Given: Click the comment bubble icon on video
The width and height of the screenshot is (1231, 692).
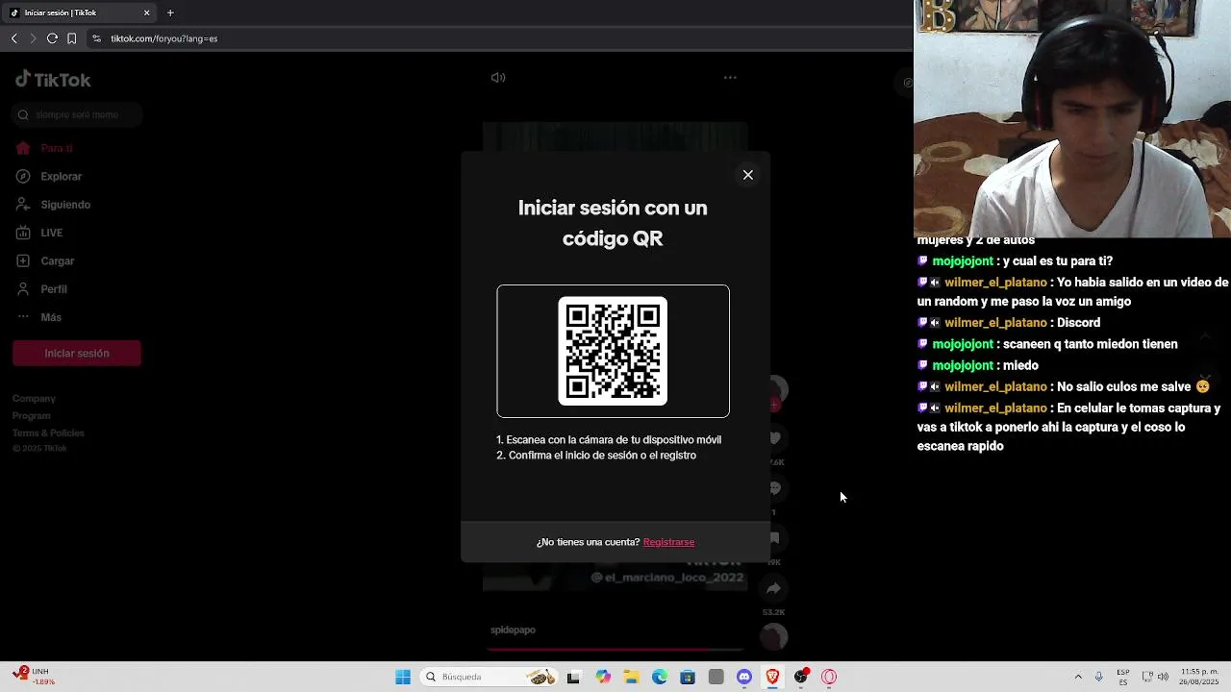Looking at the screenshot, I should pos(774,488).
